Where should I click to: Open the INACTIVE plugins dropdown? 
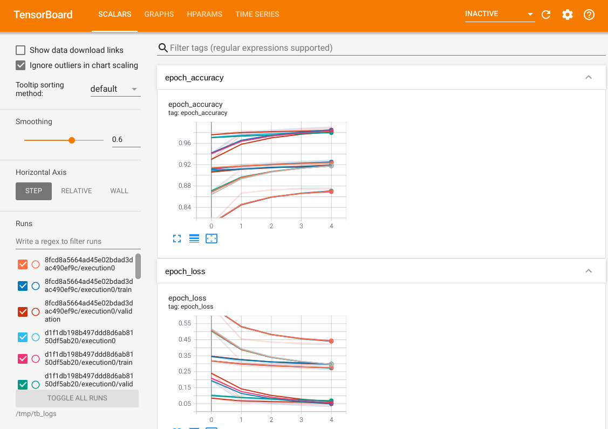tap(500, 15)
